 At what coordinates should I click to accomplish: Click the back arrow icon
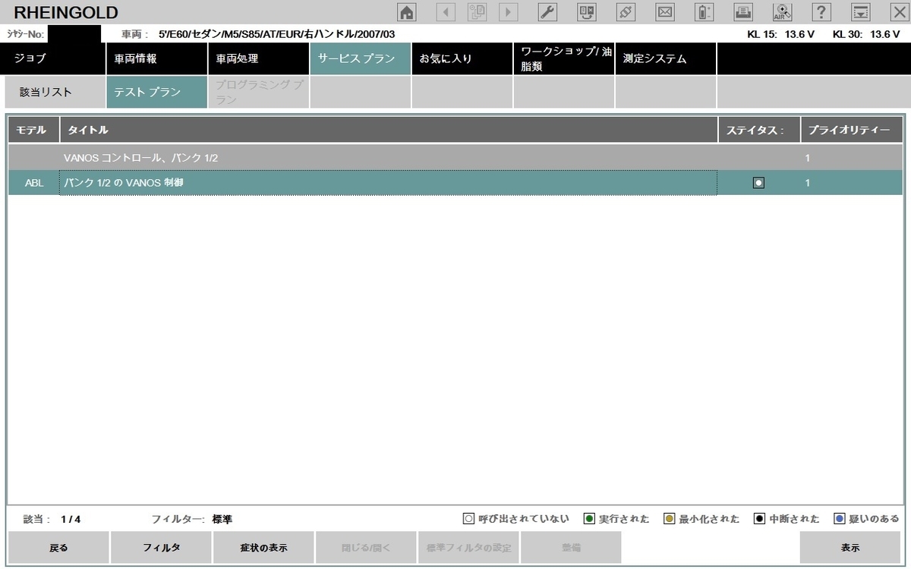[x=445, y=11]
